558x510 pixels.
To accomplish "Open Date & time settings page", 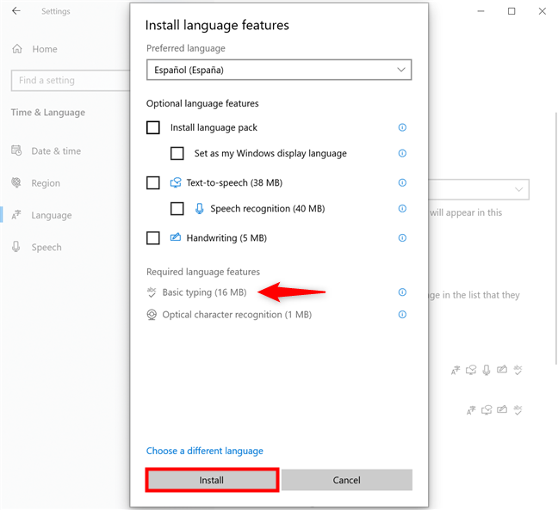I will click(x=56, y=151).
